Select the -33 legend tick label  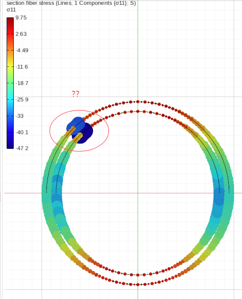pyautogui.click(x=19, y=116)
